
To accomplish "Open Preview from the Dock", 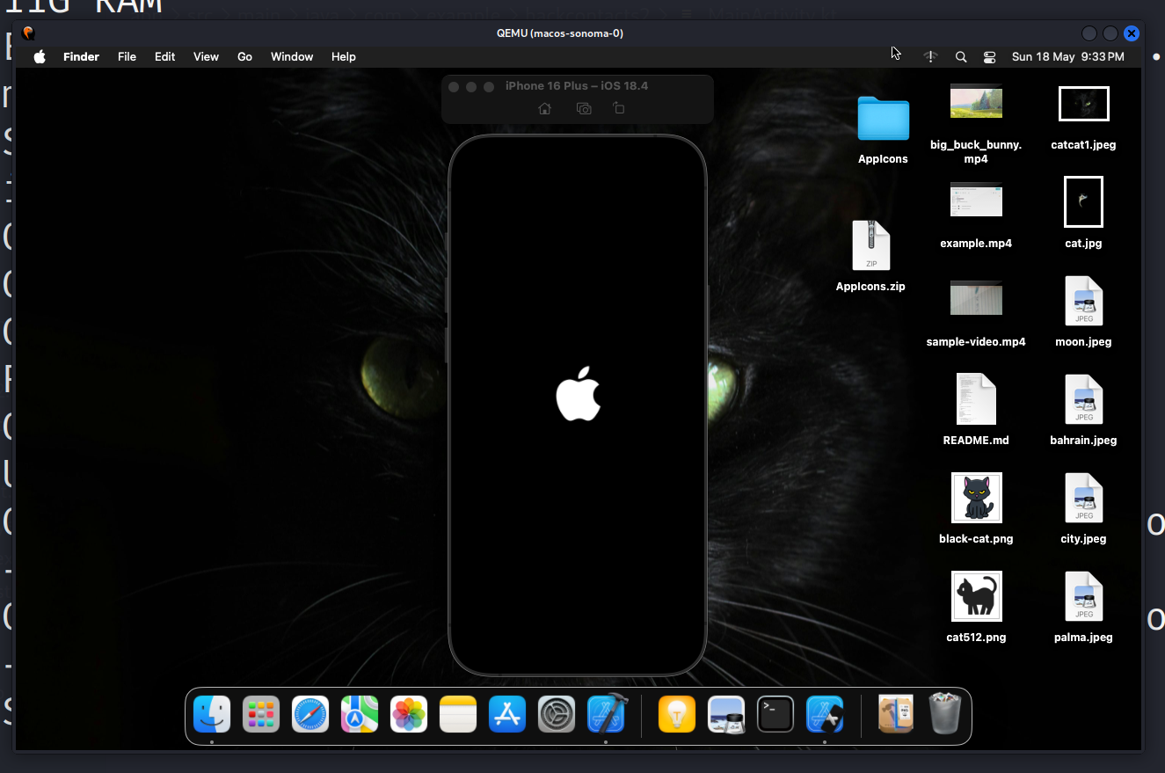I will [726, 714].
